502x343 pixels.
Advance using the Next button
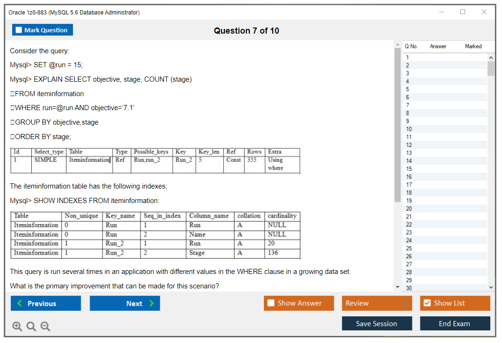[x=125, y=303]
